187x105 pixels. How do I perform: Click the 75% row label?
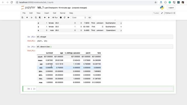[41, 79]
